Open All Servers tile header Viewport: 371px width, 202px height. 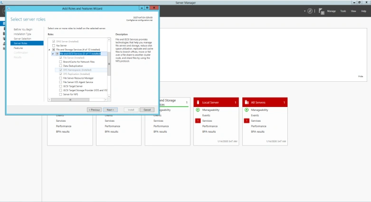[x=265, y=102]
